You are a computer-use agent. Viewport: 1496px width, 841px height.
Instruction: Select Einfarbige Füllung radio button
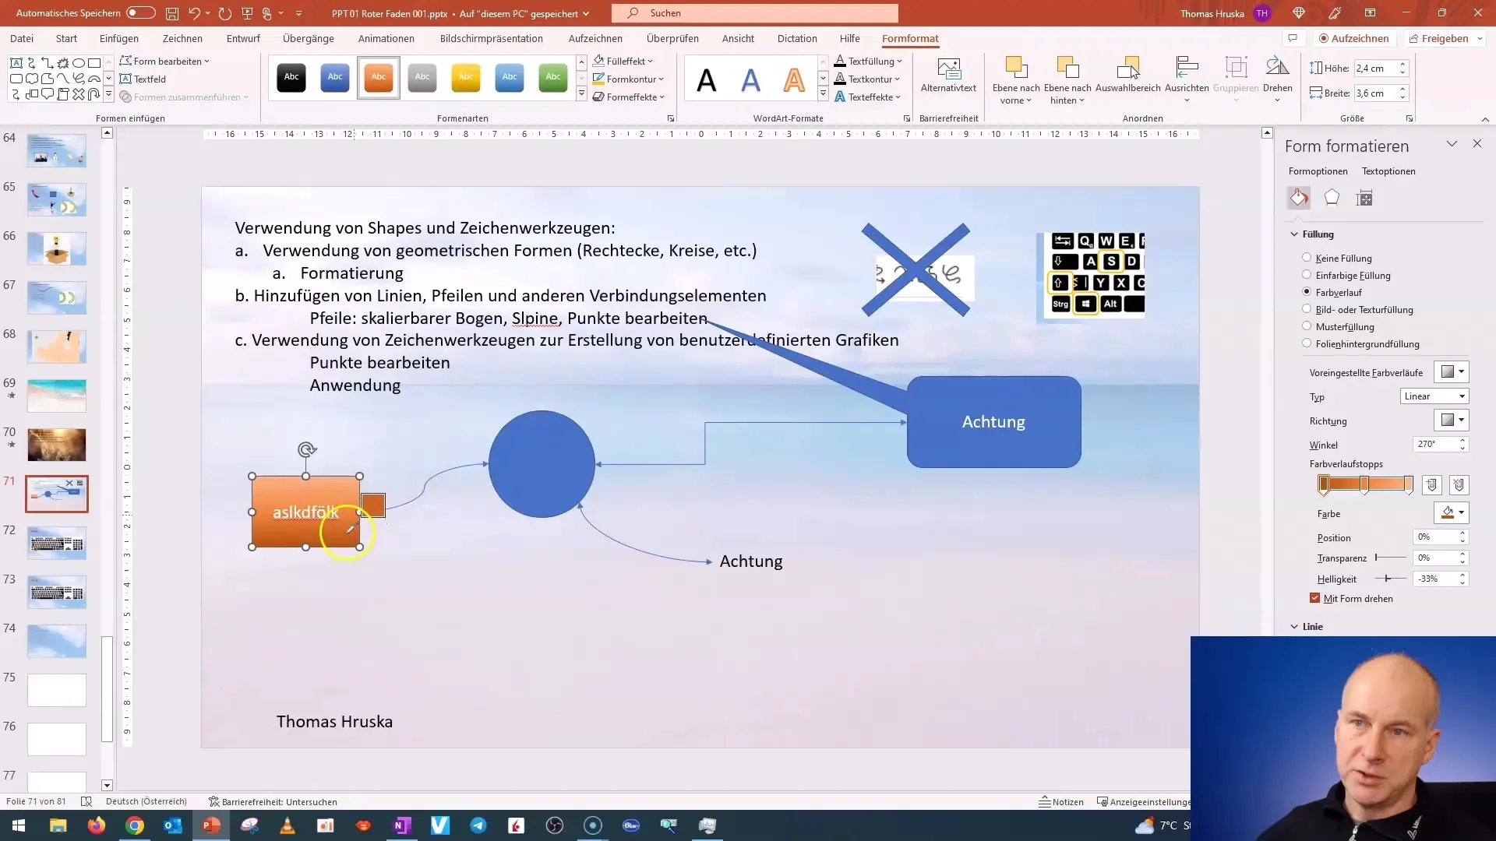coord(1307,275)
